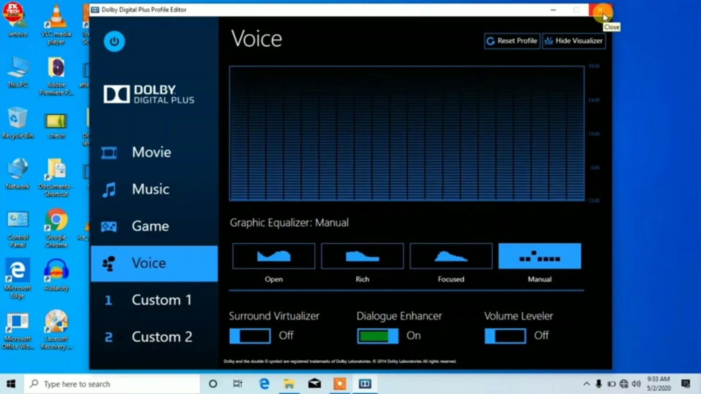Switch to the Music profile
The image size is (701, 394).
[150, 189]
